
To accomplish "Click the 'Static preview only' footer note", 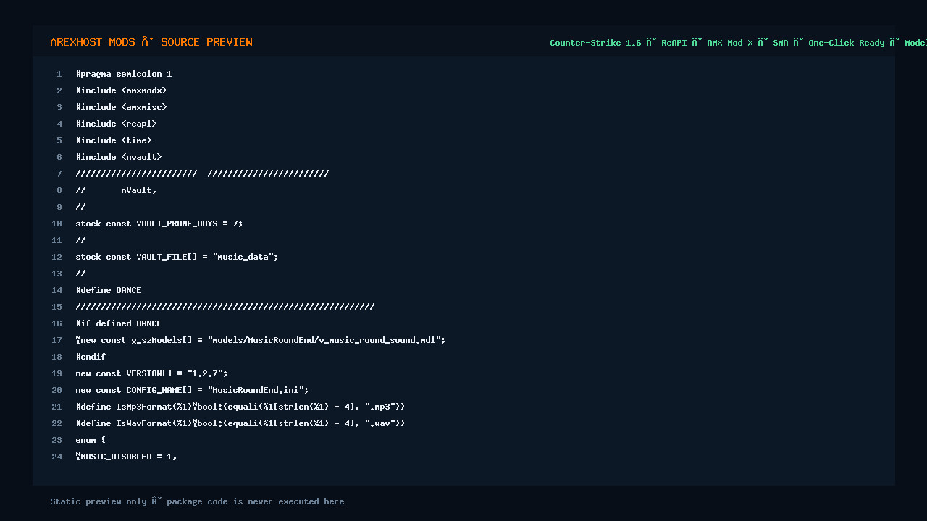I will [x=197, y=501].
